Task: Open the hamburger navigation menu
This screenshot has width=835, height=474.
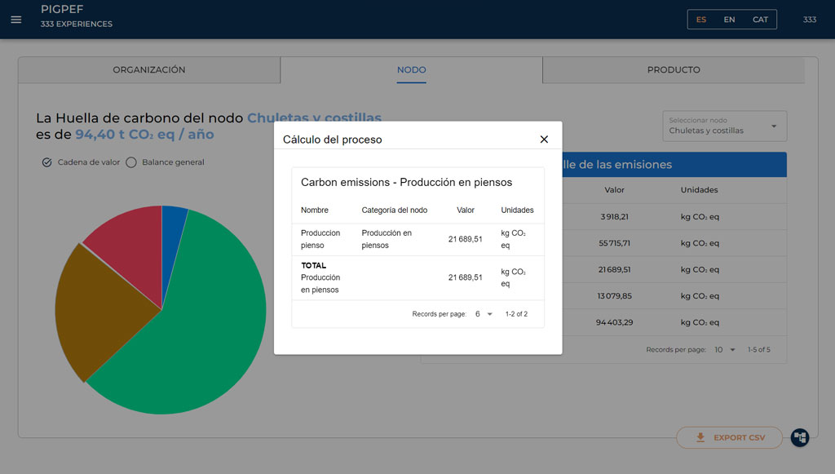Action: [x=16, y=20]
